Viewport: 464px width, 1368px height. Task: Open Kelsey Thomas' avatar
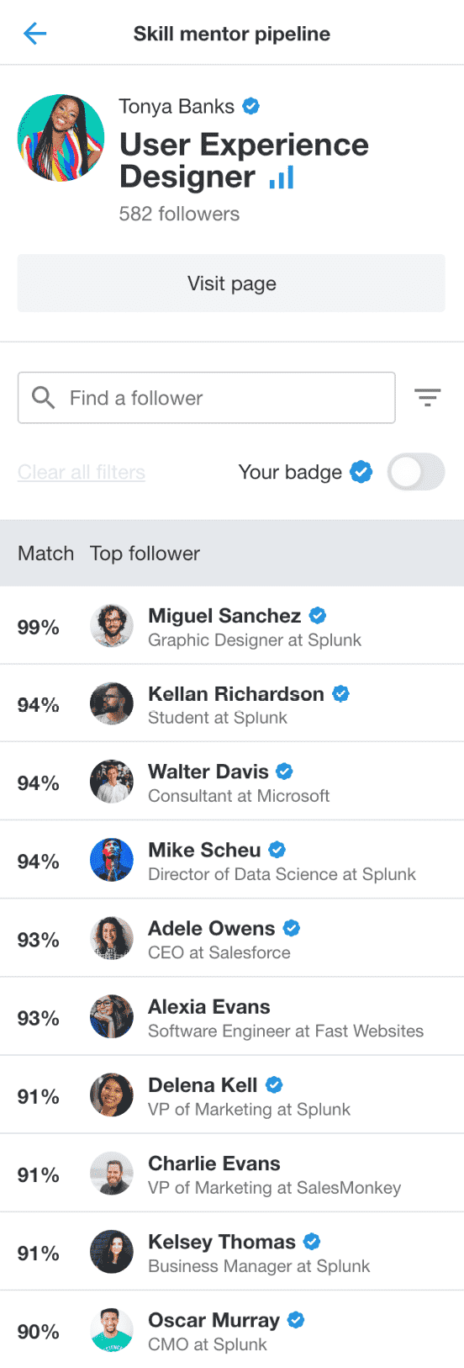coord(112,1252)
